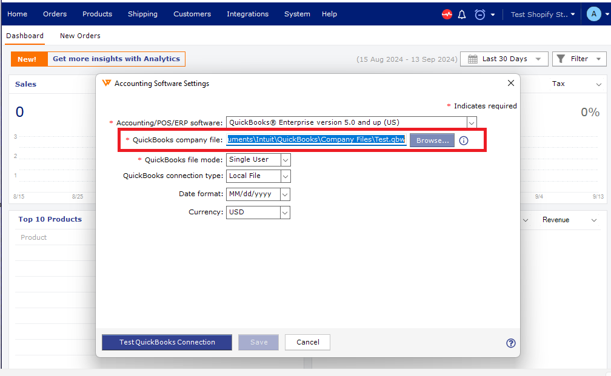
Task: Switch to the New Orders tab
Action: click(x=80, y=36)
